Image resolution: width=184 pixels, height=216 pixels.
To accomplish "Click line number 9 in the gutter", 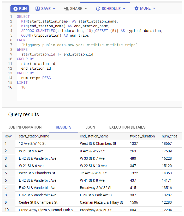I will coord(11,54).
